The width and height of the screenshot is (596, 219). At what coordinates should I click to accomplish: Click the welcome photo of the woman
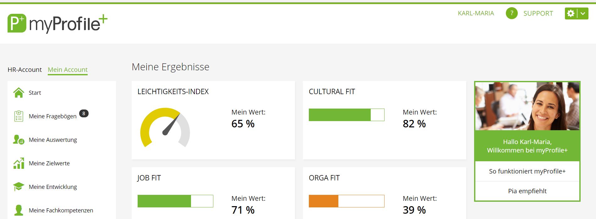(527, 106)
